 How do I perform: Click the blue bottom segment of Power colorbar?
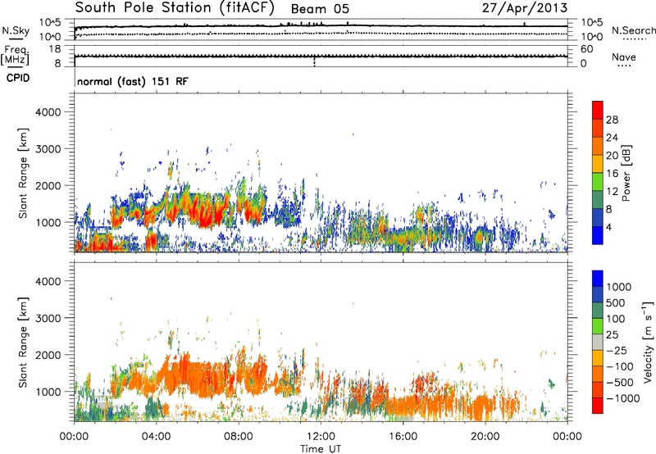(598, 235)
